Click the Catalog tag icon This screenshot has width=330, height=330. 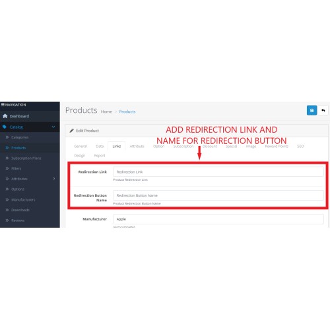click(5, 127)
